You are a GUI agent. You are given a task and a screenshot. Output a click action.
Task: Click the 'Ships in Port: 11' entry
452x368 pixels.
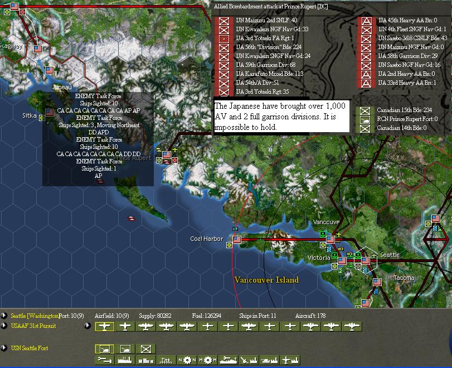[257, 316]
